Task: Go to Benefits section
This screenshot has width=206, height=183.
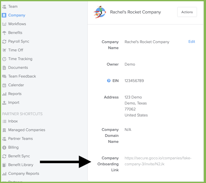Action: coord(15,33)
